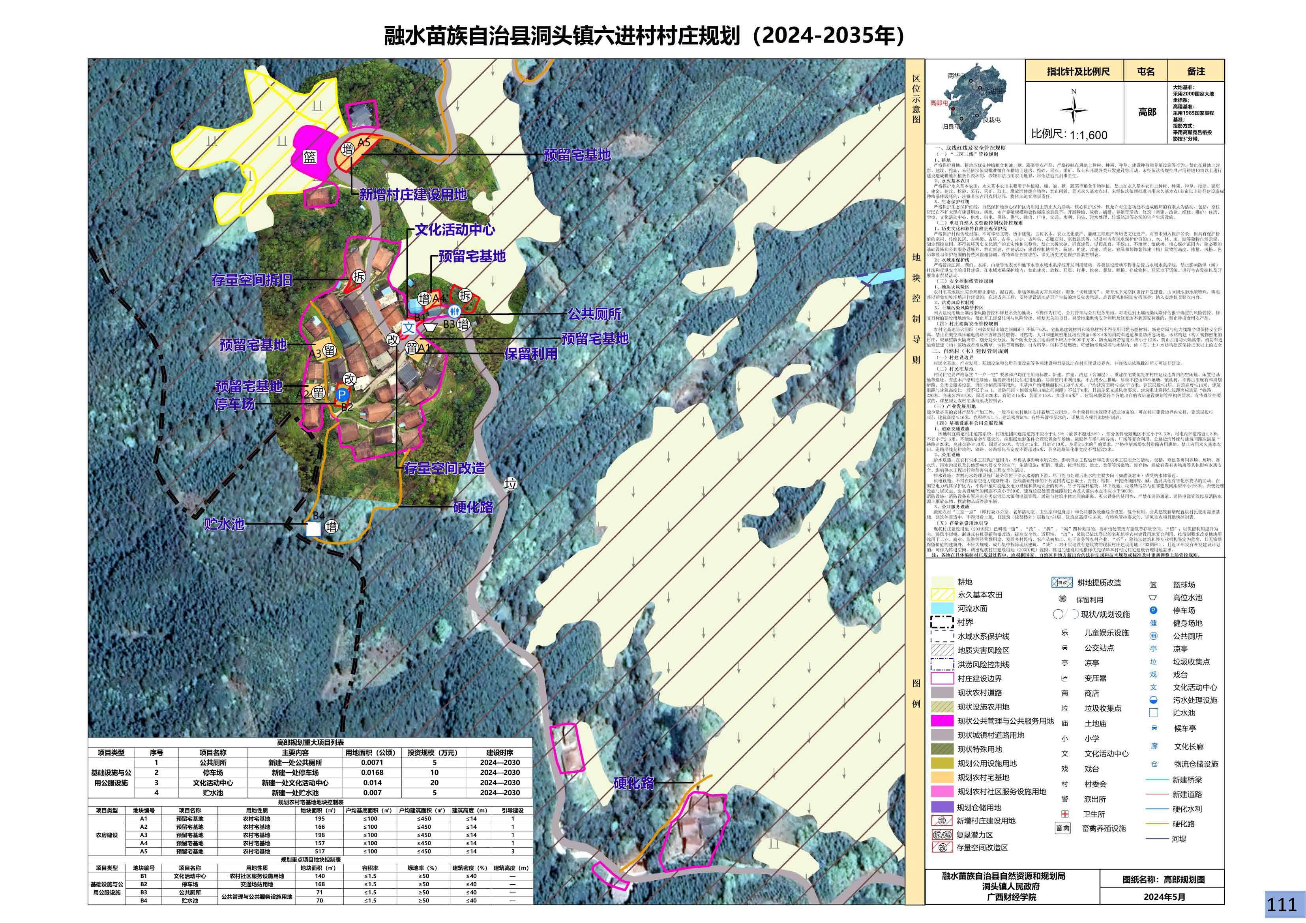Viewport: 1306px width, 923px height.
Task: Click the white water storage pool square B4
Action: coord(313,528)
